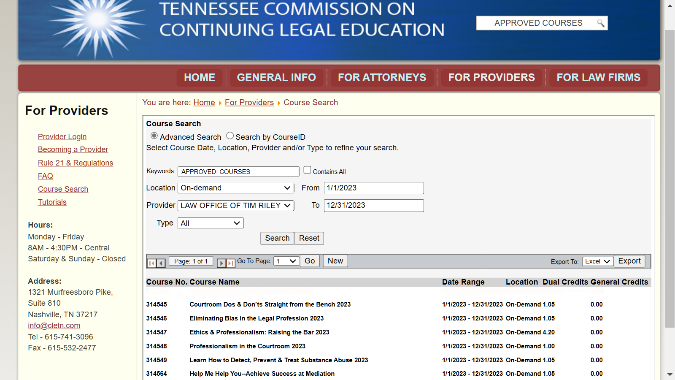This screenshot has height=380, width=675.
Task: Click the next page arrow icon
Action: pos(221,263)
